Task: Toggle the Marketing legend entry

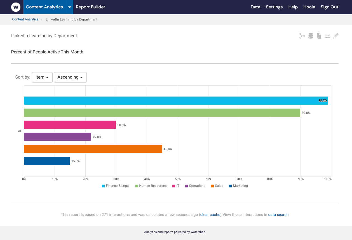Action: point(238,186)
